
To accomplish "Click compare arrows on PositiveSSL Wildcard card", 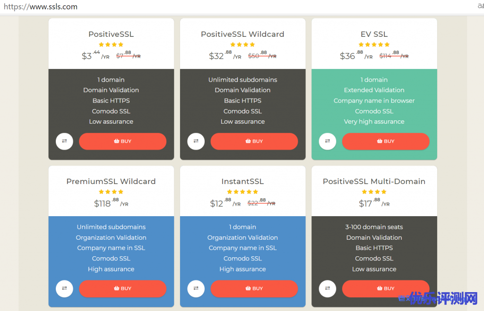I will pyautogui.click(x=196, y=141).
